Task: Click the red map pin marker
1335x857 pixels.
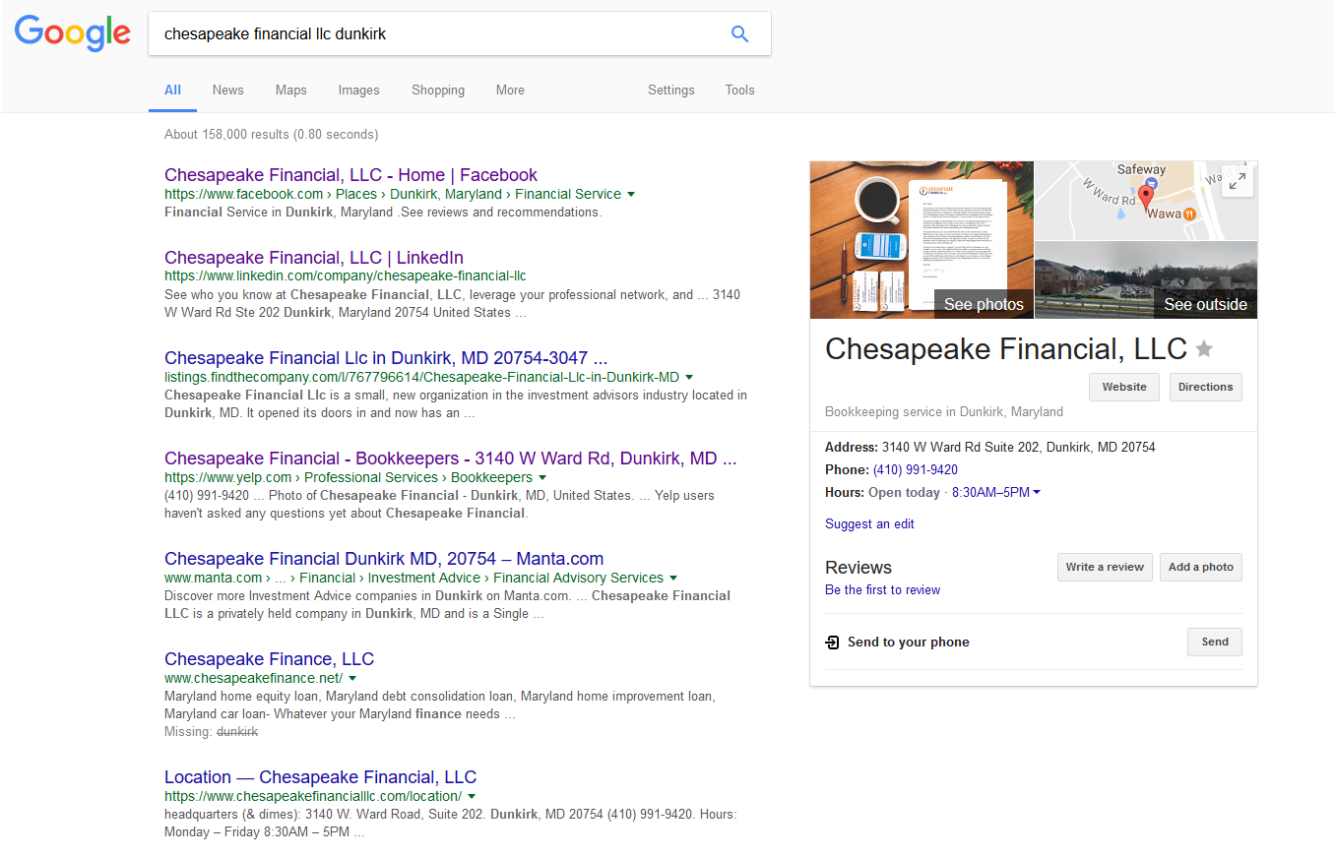Action: [1145, 197]
